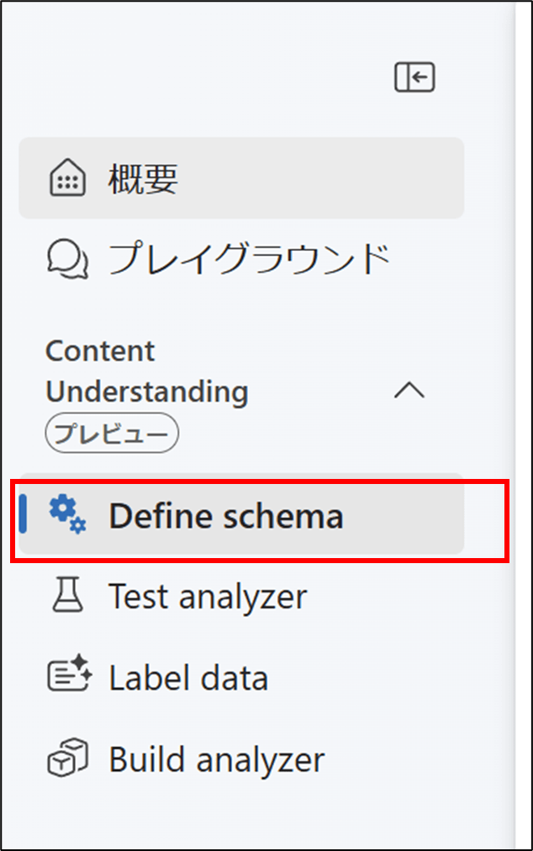Navigate to Build analyzer
Screen dimensions: 533x851
[241, 758]
